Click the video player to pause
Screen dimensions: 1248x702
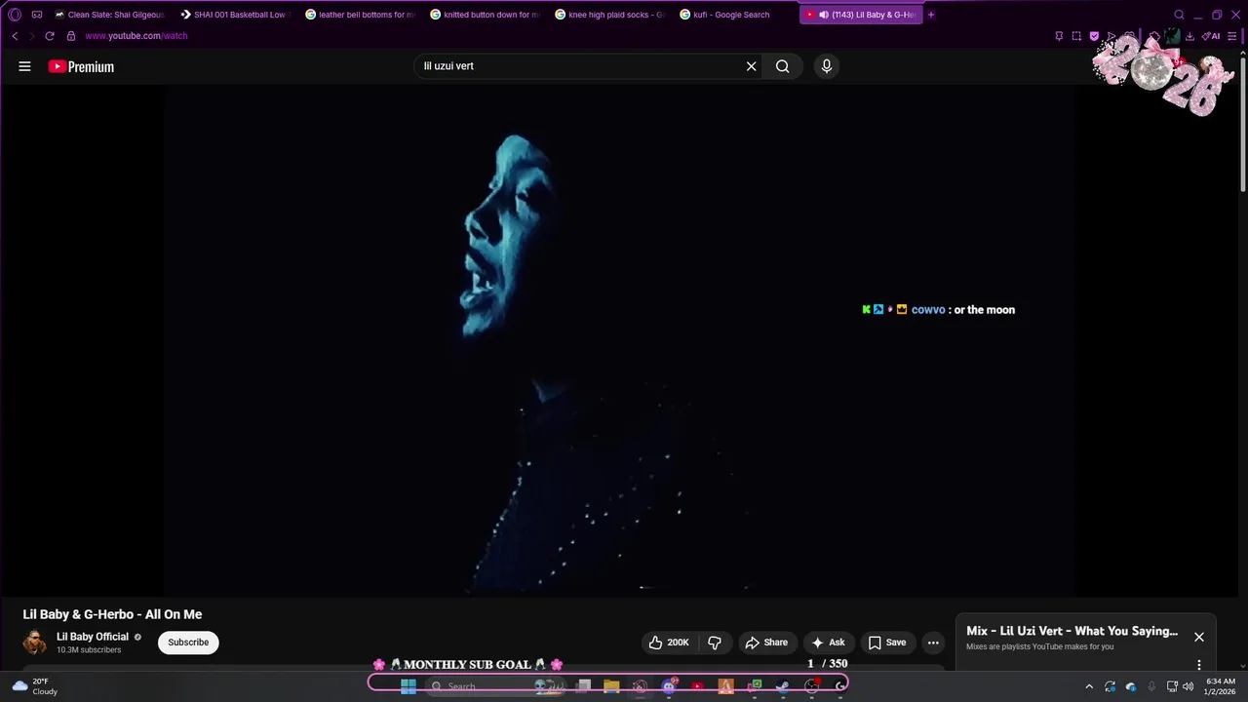(x=619, y=339)
